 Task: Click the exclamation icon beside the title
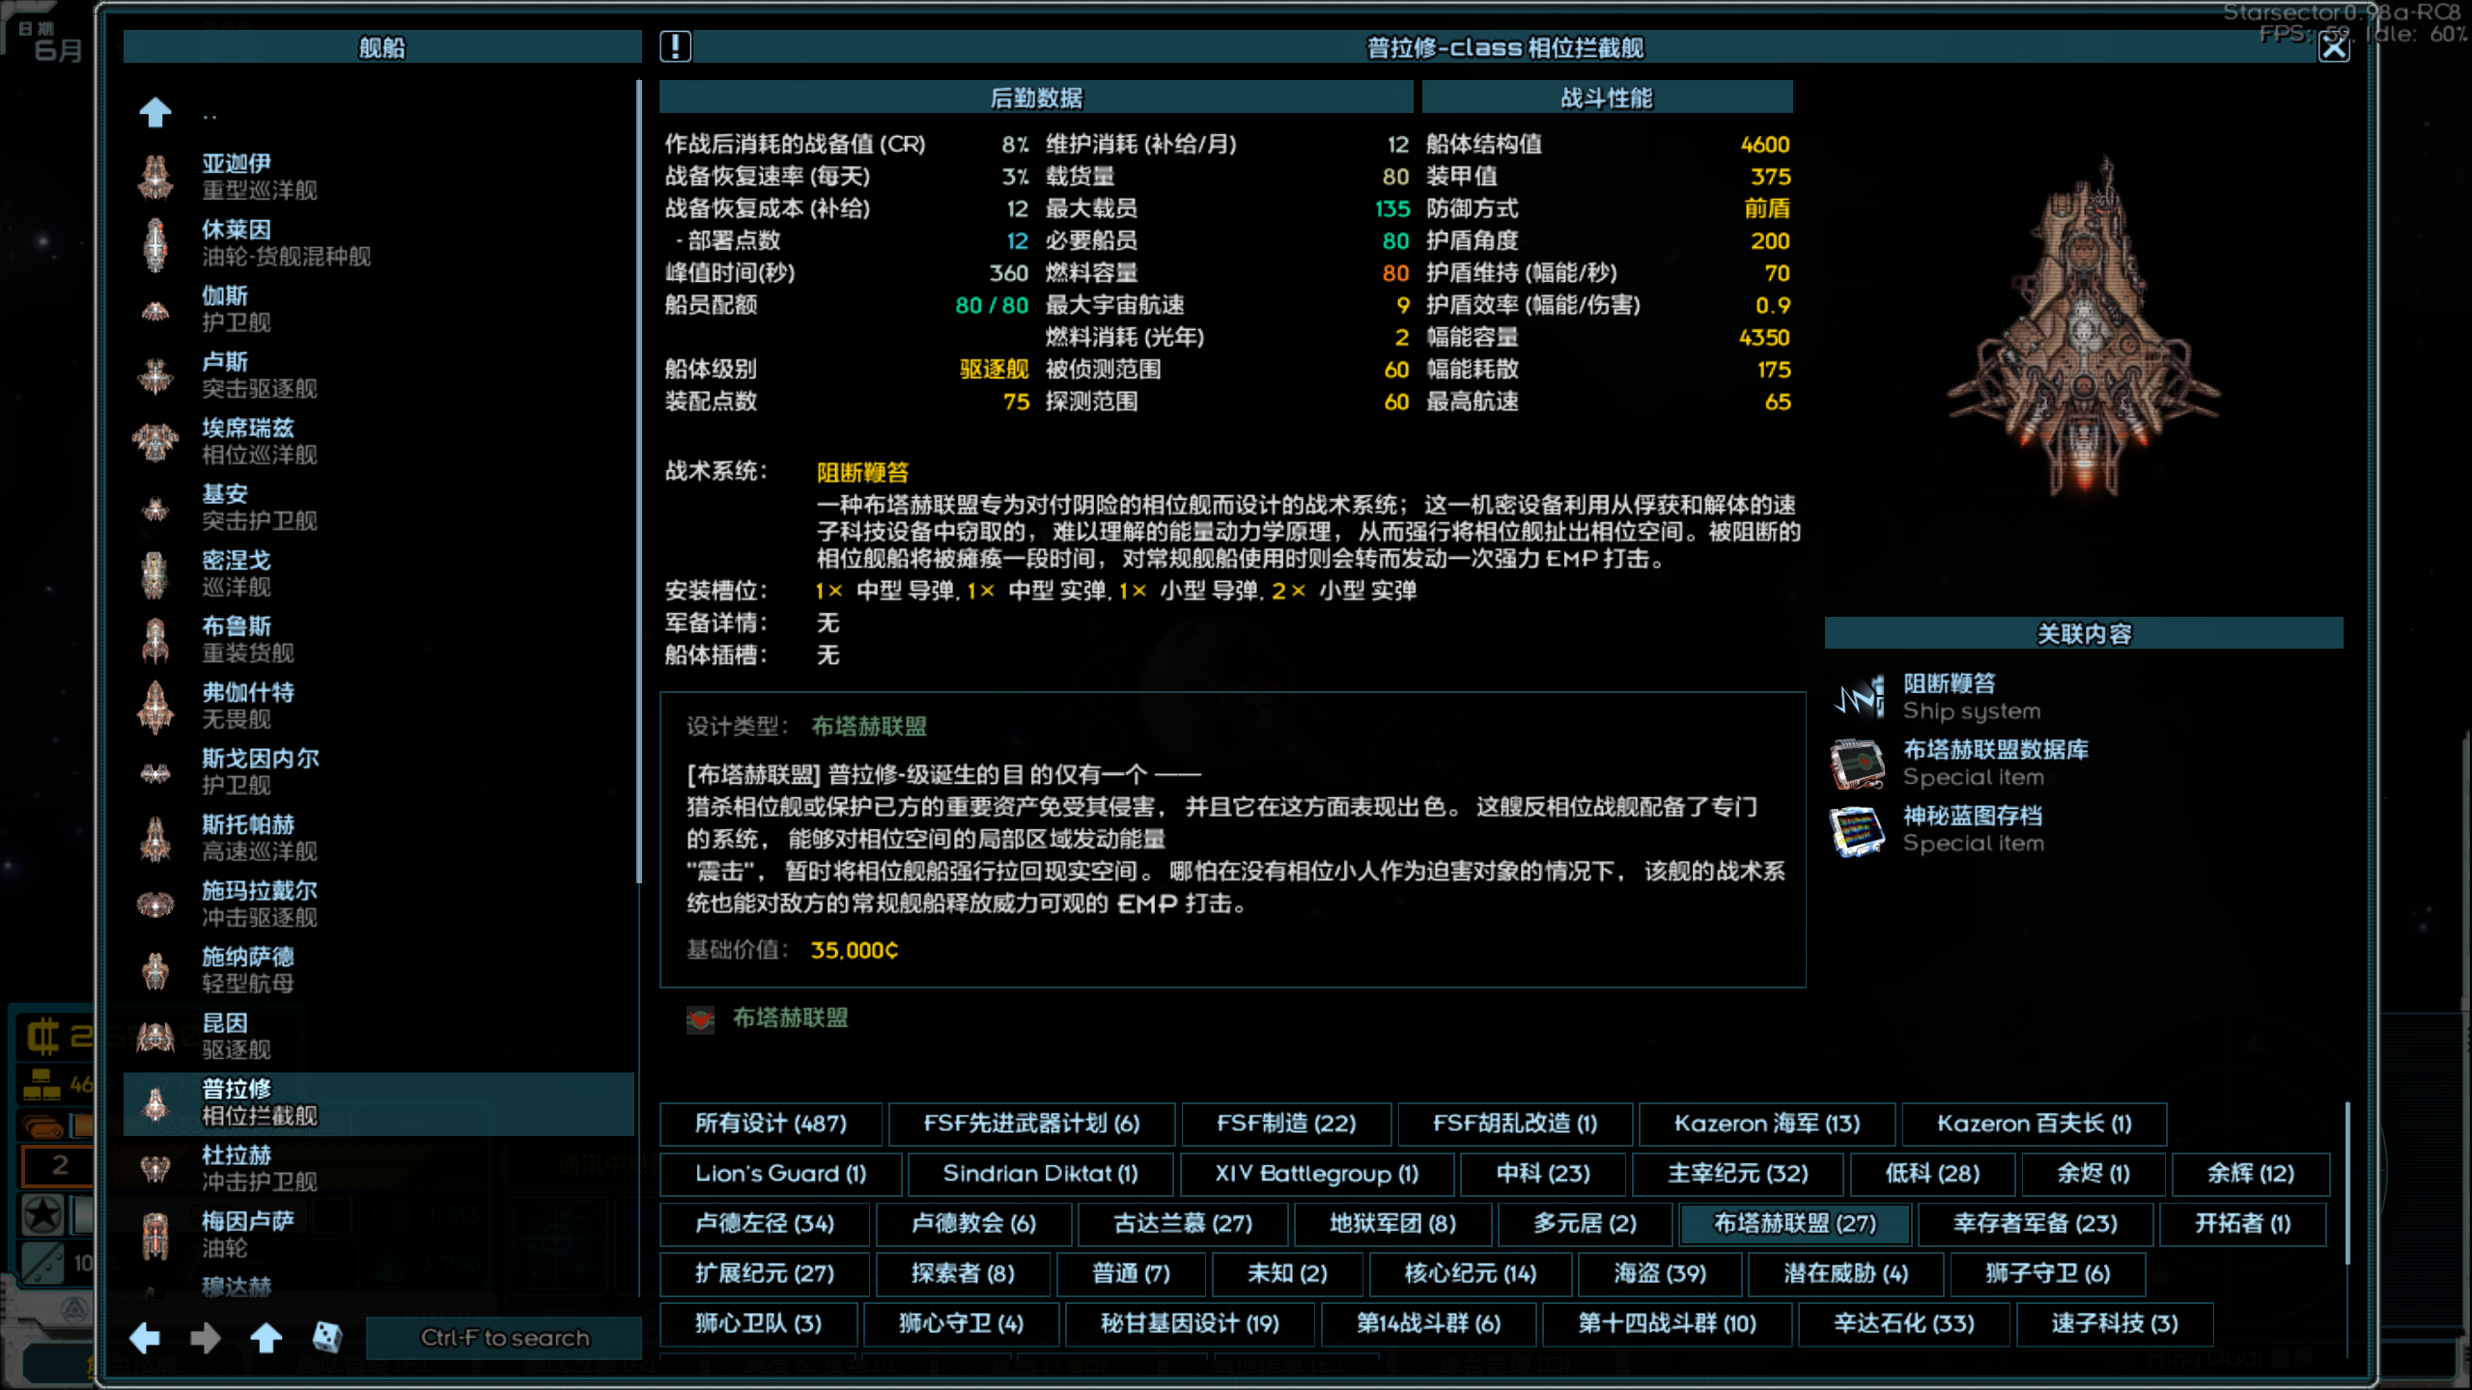coord(676,46)
